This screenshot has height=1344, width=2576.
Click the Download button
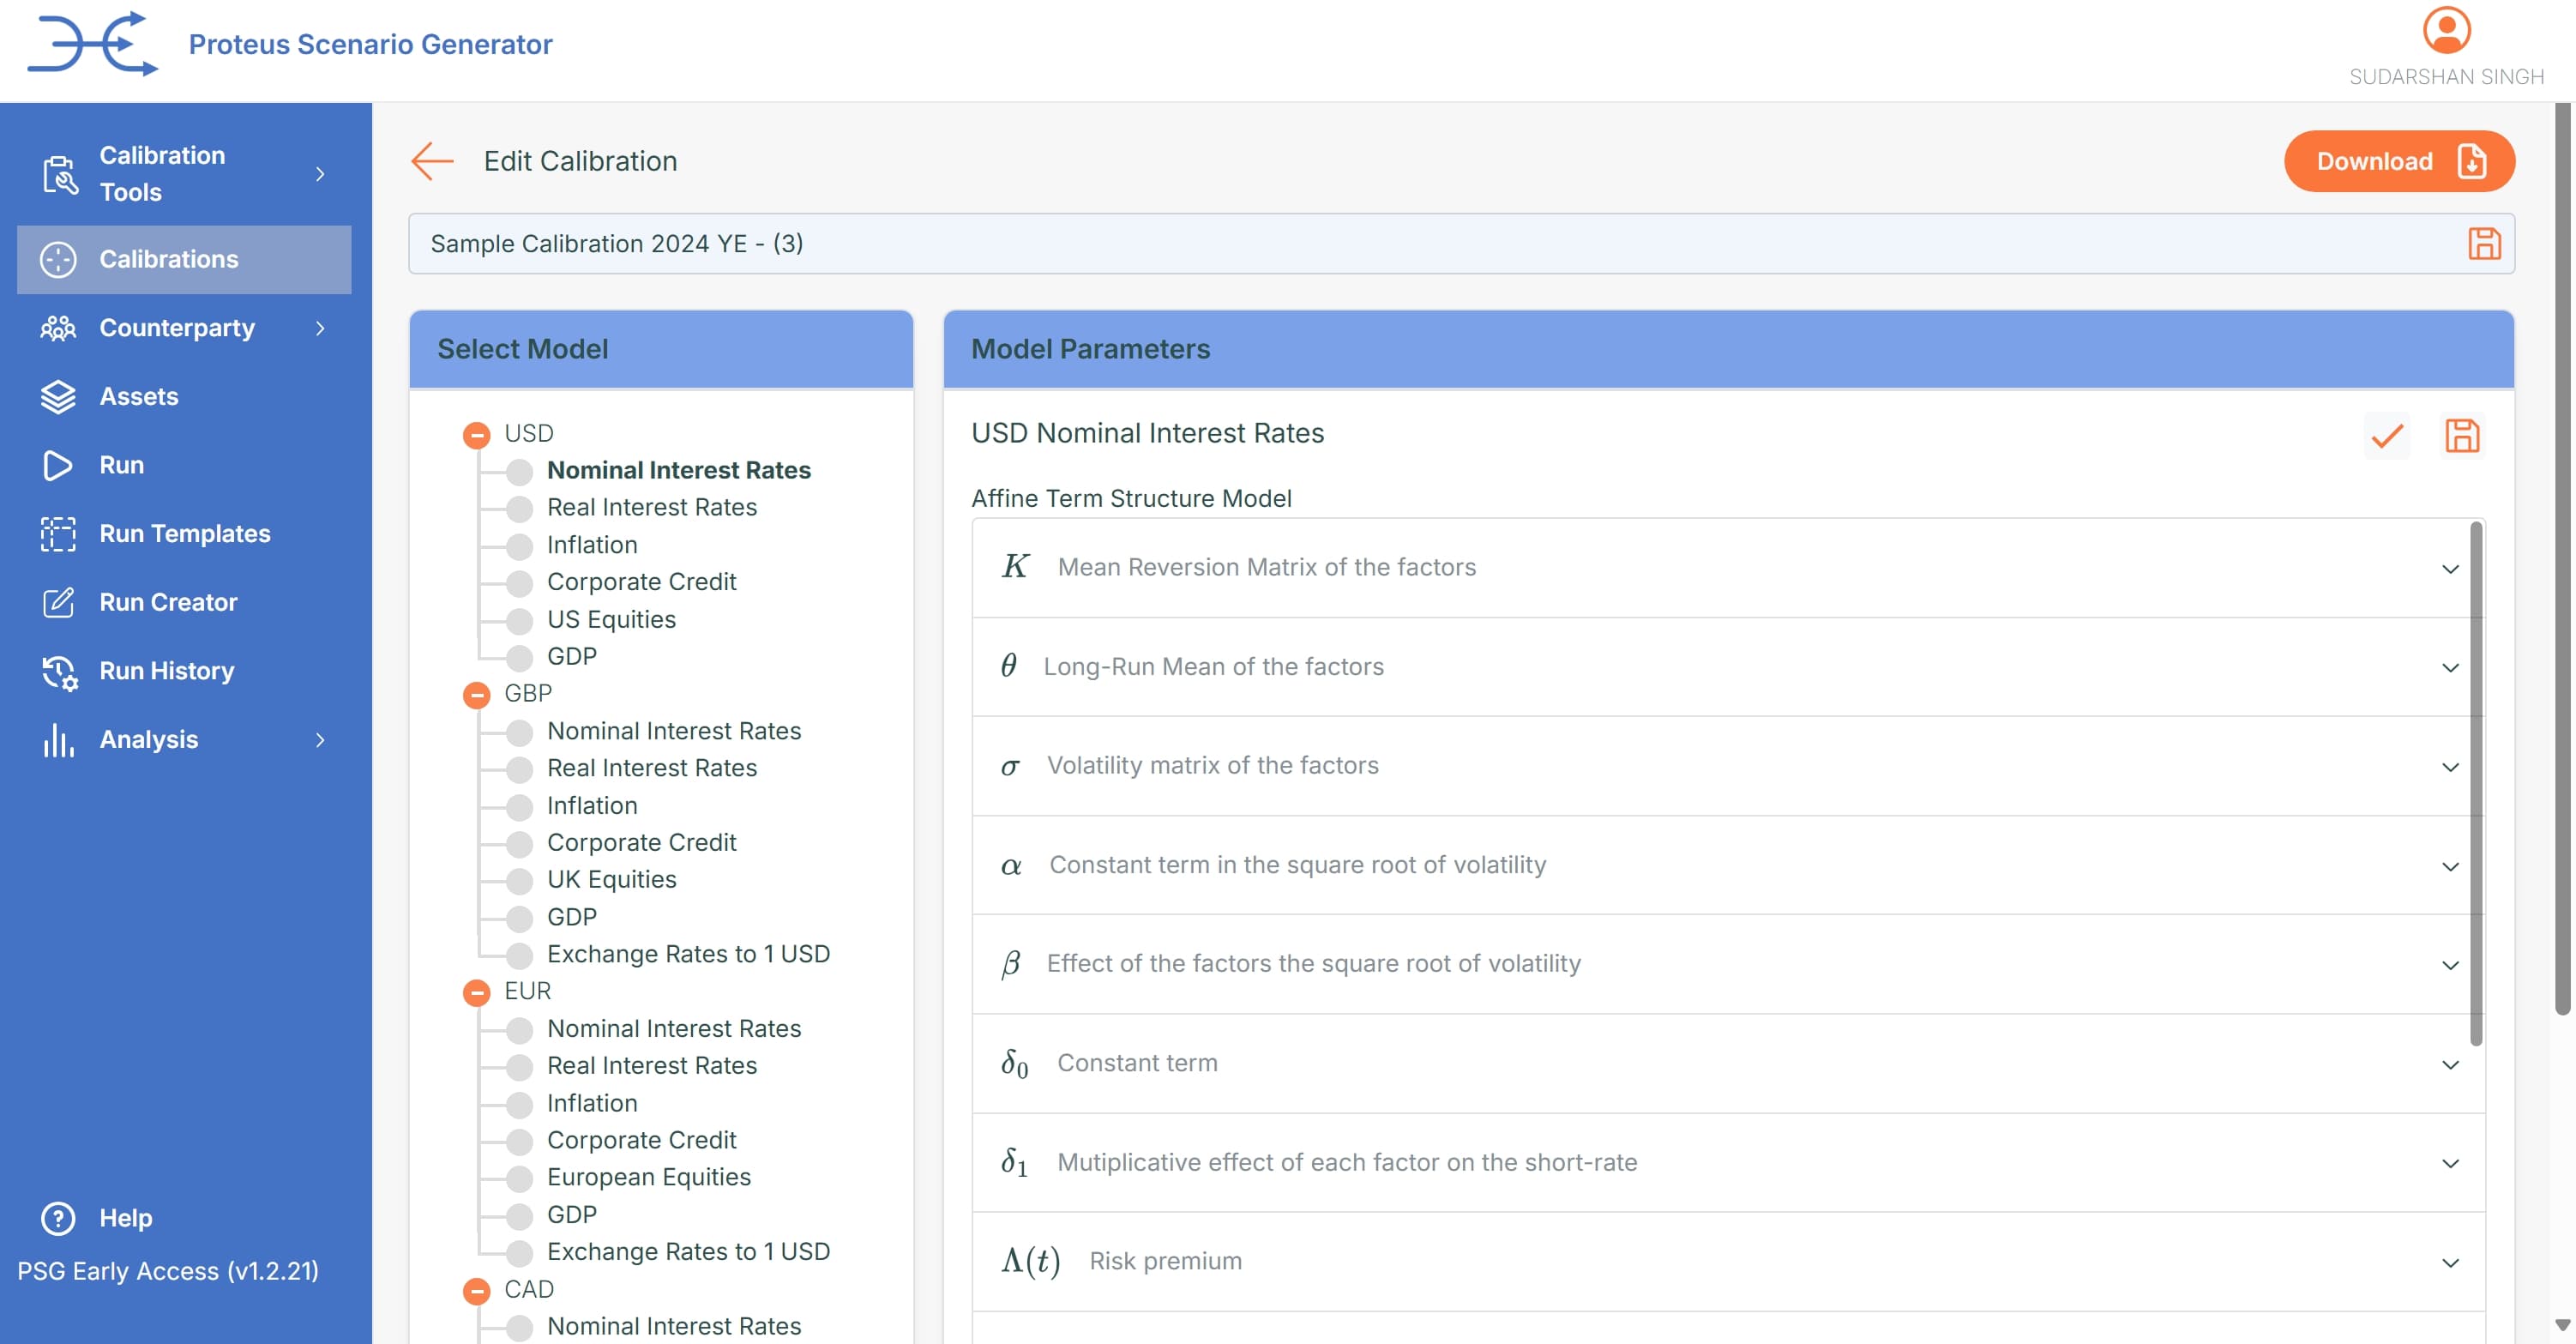2398,161
